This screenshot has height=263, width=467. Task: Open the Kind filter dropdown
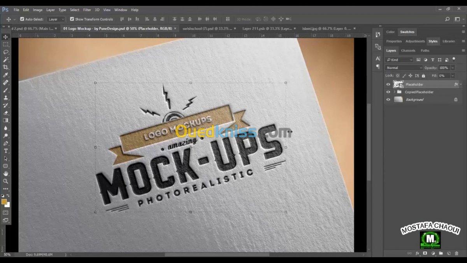tap(400, 60)
